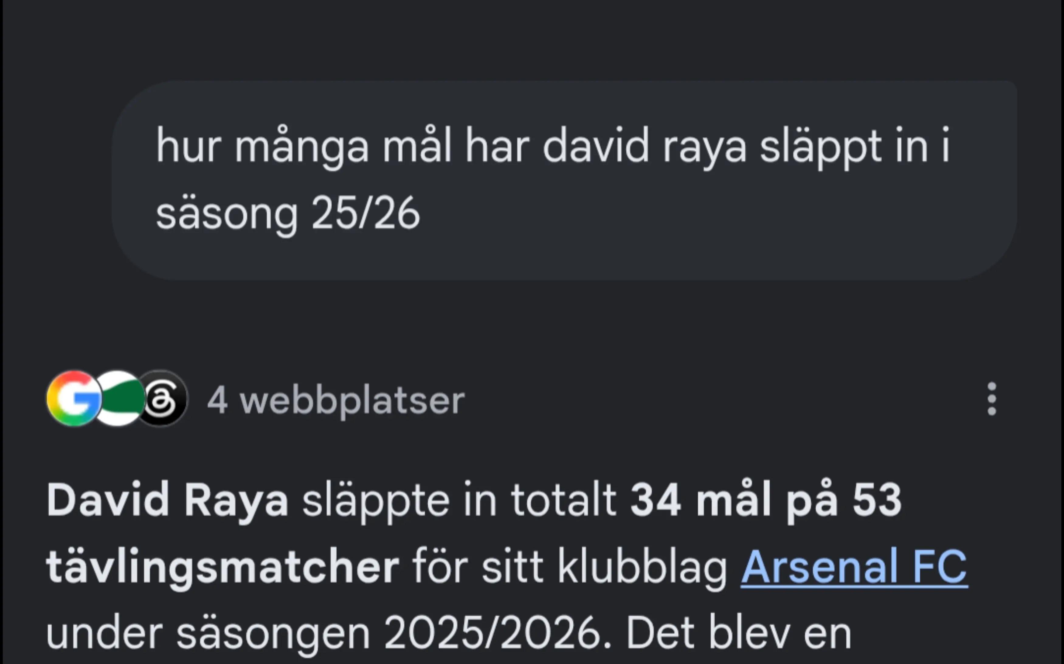The height and width of the screenshot is (664, 1064).
Task: Click the word webbplatser beside source icons
Action: click(x=352, y=400)
